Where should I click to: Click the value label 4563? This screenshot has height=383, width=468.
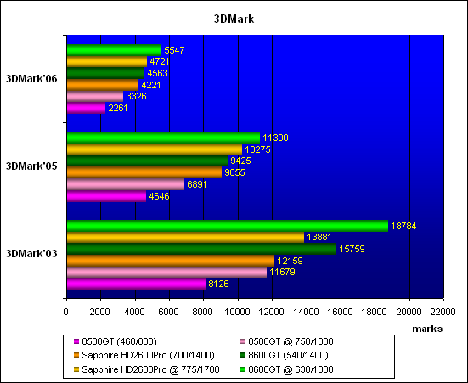pos(157,73)
